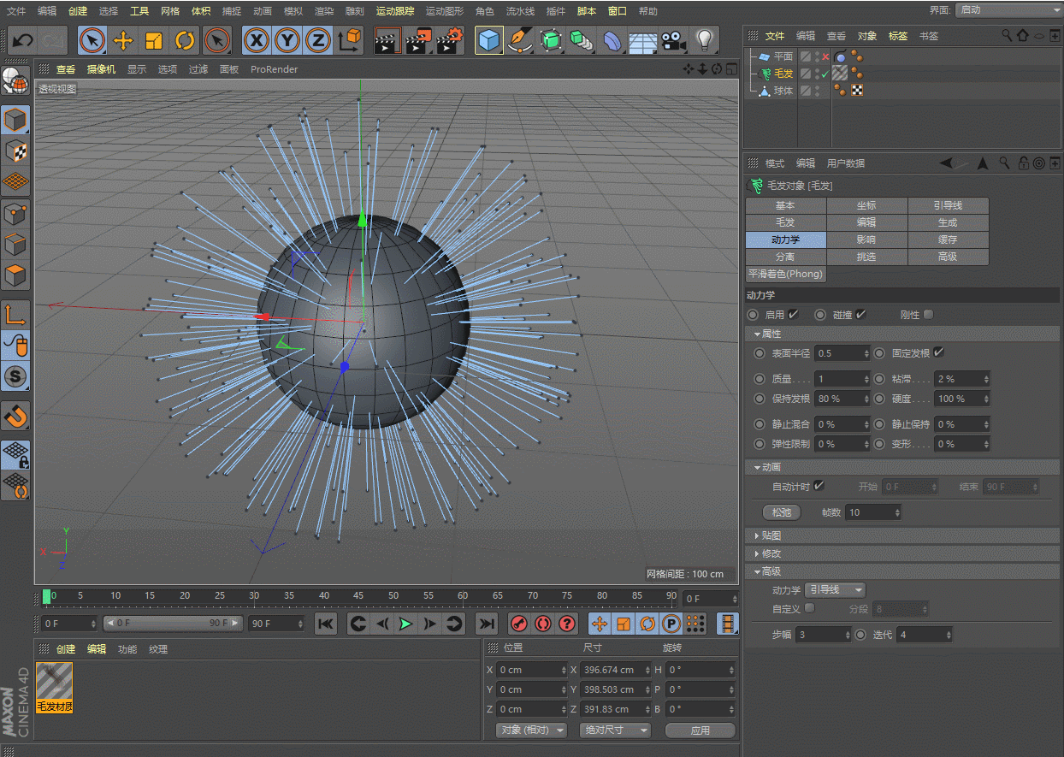Click the Light bulb icon
This screenshot has width=1064, height=757.
704,40
